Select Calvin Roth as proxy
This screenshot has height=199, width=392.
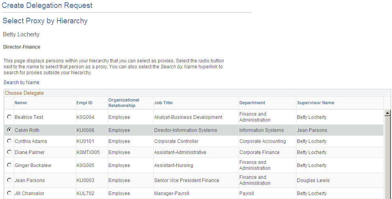(x=9, y=130)
